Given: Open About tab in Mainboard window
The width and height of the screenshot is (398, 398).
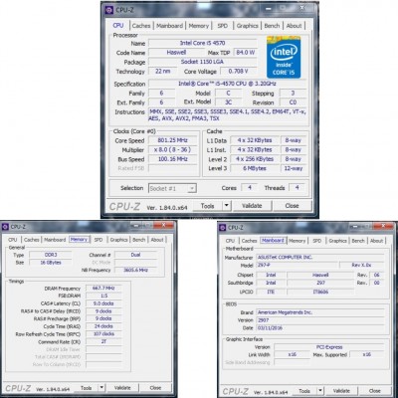Looking at the screenshot, I should tap(377, 241).
